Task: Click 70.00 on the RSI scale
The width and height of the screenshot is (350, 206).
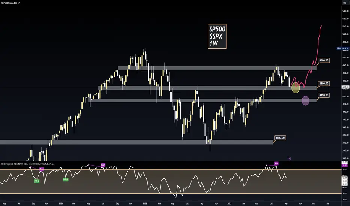Action: (x=345, y=169)
